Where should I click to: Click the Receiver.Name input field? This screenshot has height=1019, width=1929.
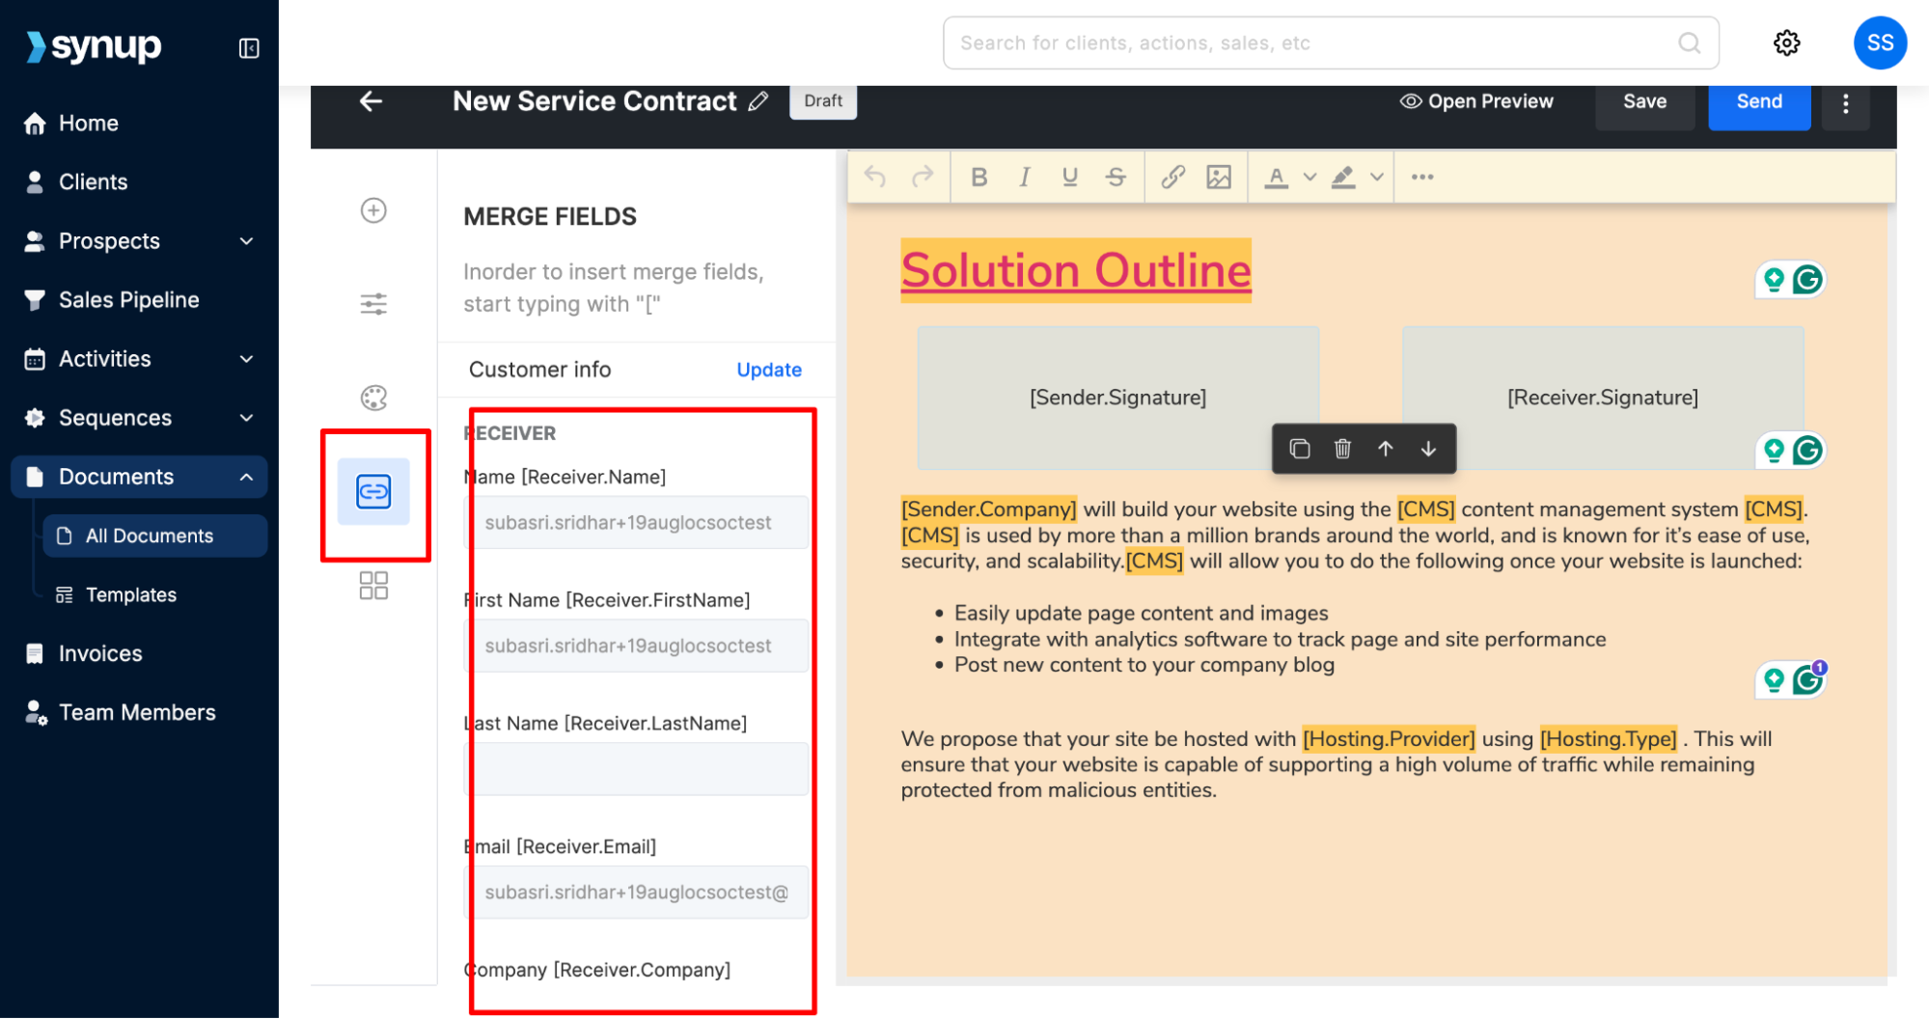coord(637,523)
